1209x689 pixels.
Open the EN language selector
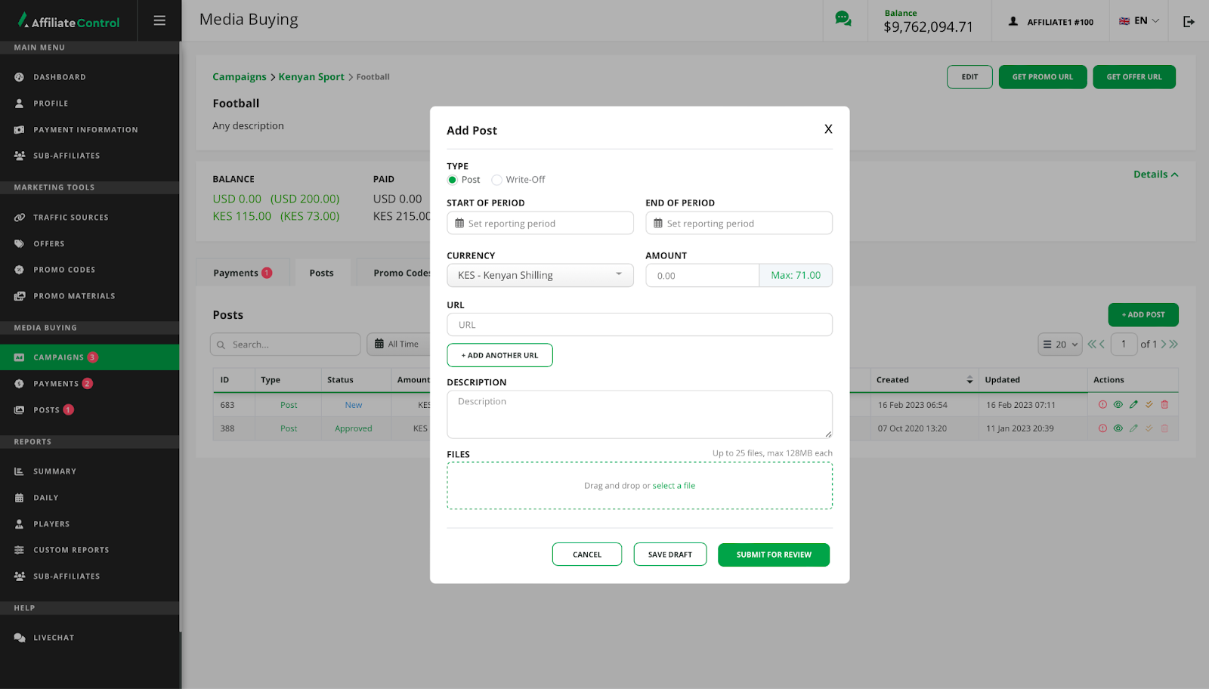point(1139,21)
